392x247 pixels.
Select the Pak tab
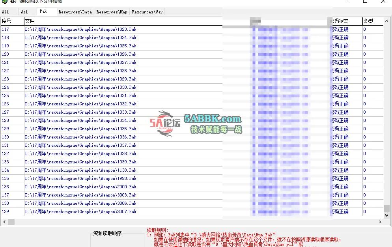click(47, 11)
